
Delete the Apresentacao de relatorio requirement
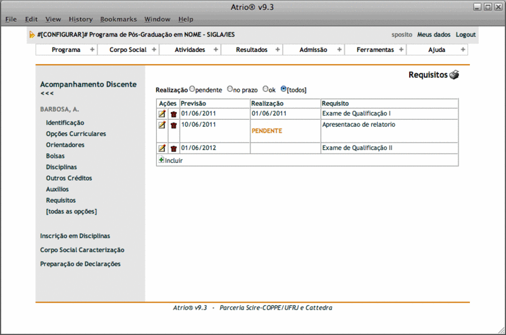click(x=173, y=125)
